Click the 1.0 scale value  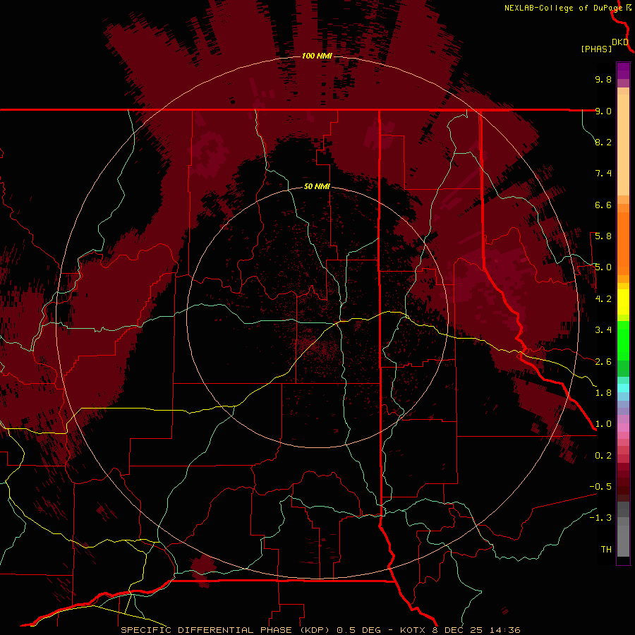603,424
